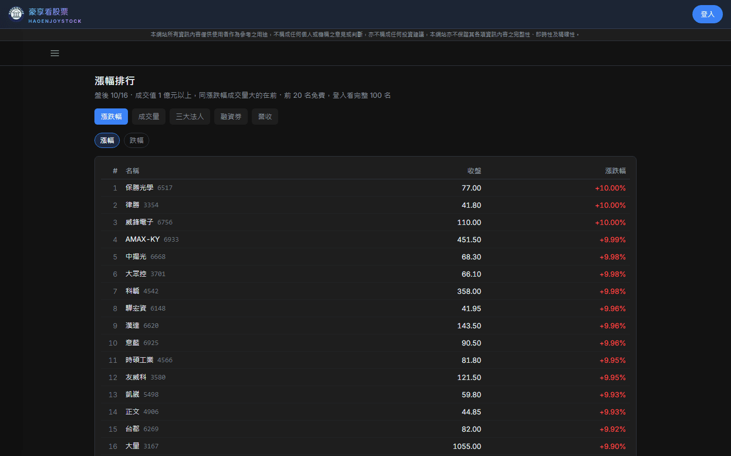Switch to the 融資券 tab
This screenshot has width=731, height=456.
[231, 117]
